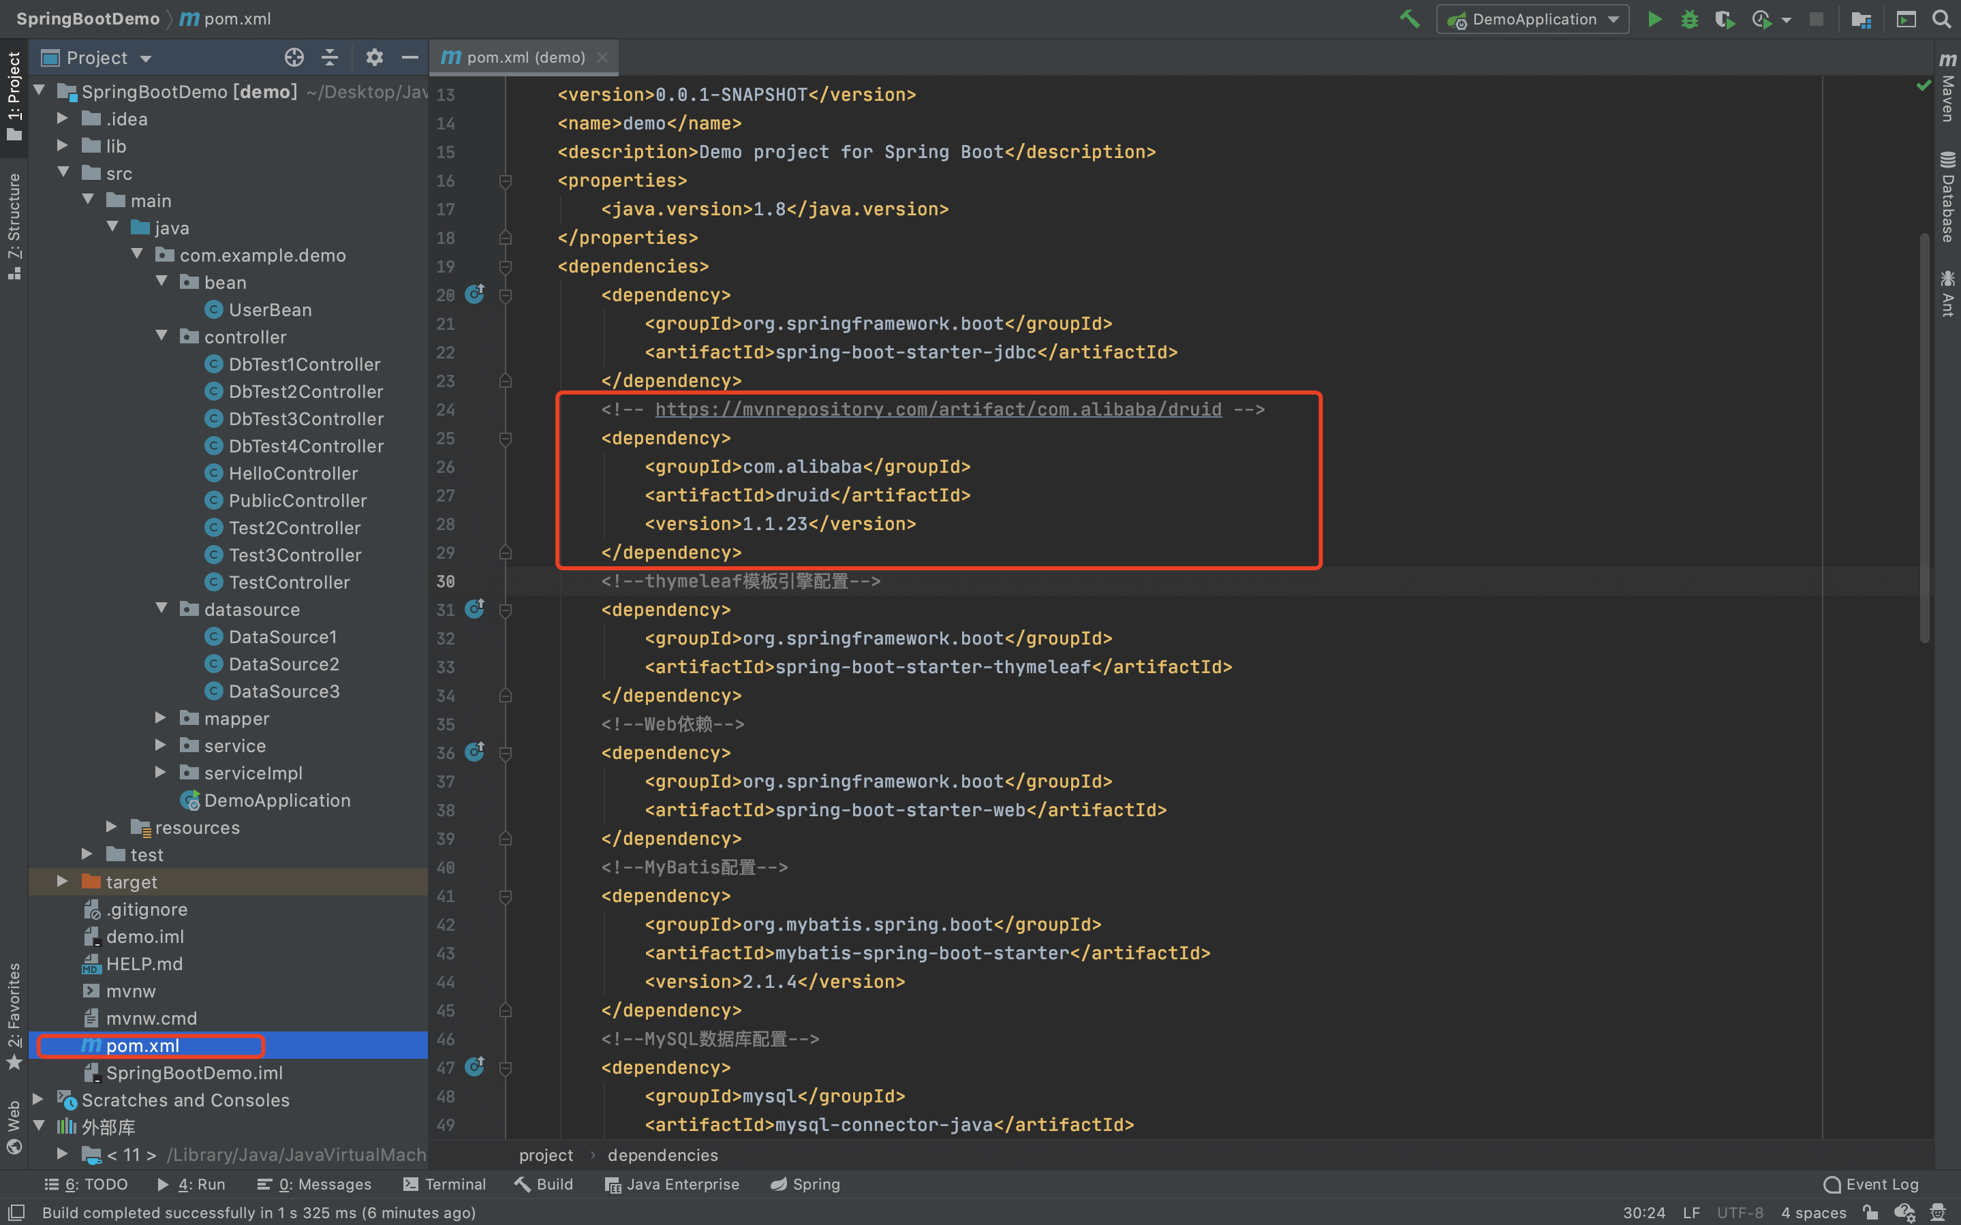
Task: Open the mvnrepository druid link
Action: [938, 409]
